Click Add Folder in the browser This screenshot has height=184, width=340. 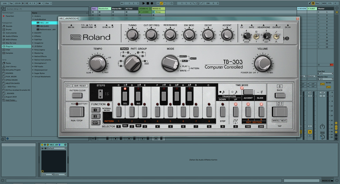pos(11,100)
